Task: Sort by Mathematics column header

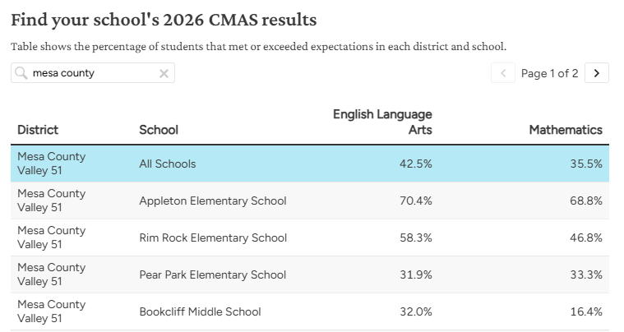Action: click(566, 130)
